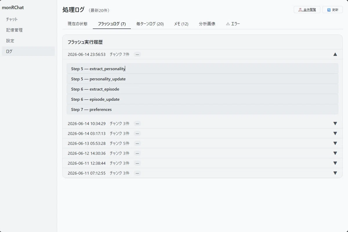Expand the 2026-06-11 07:12:55 entry arrow
348x232 pixels.
335,173
